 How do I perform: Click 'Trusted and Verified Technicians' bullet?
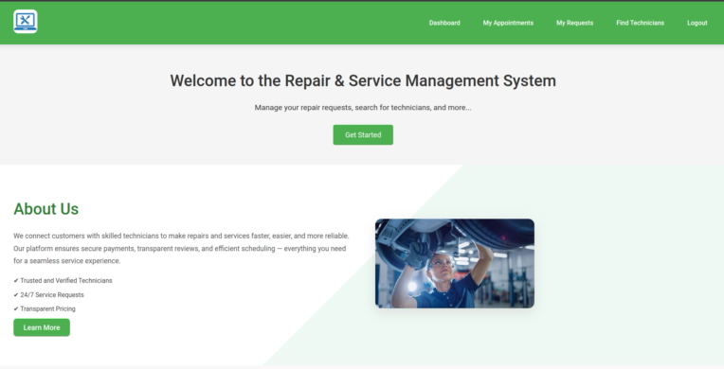[x=63, y=280]
